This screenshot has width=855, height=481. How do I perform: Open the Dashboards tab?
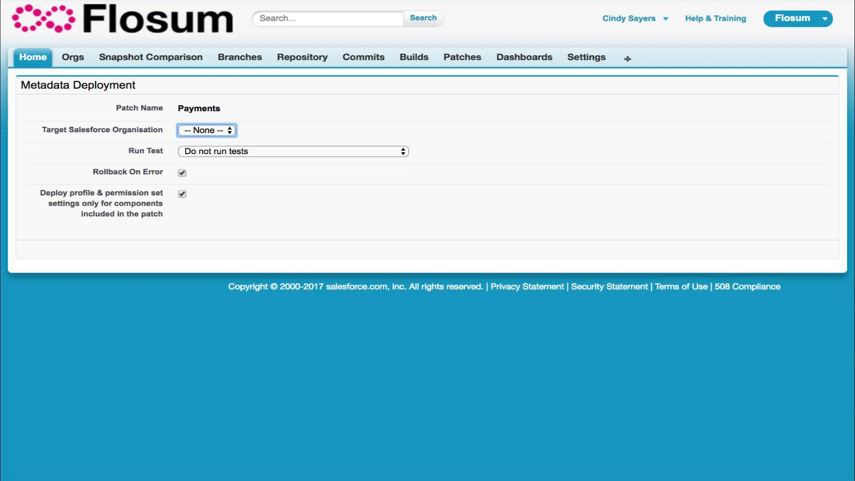pos(524,57)
